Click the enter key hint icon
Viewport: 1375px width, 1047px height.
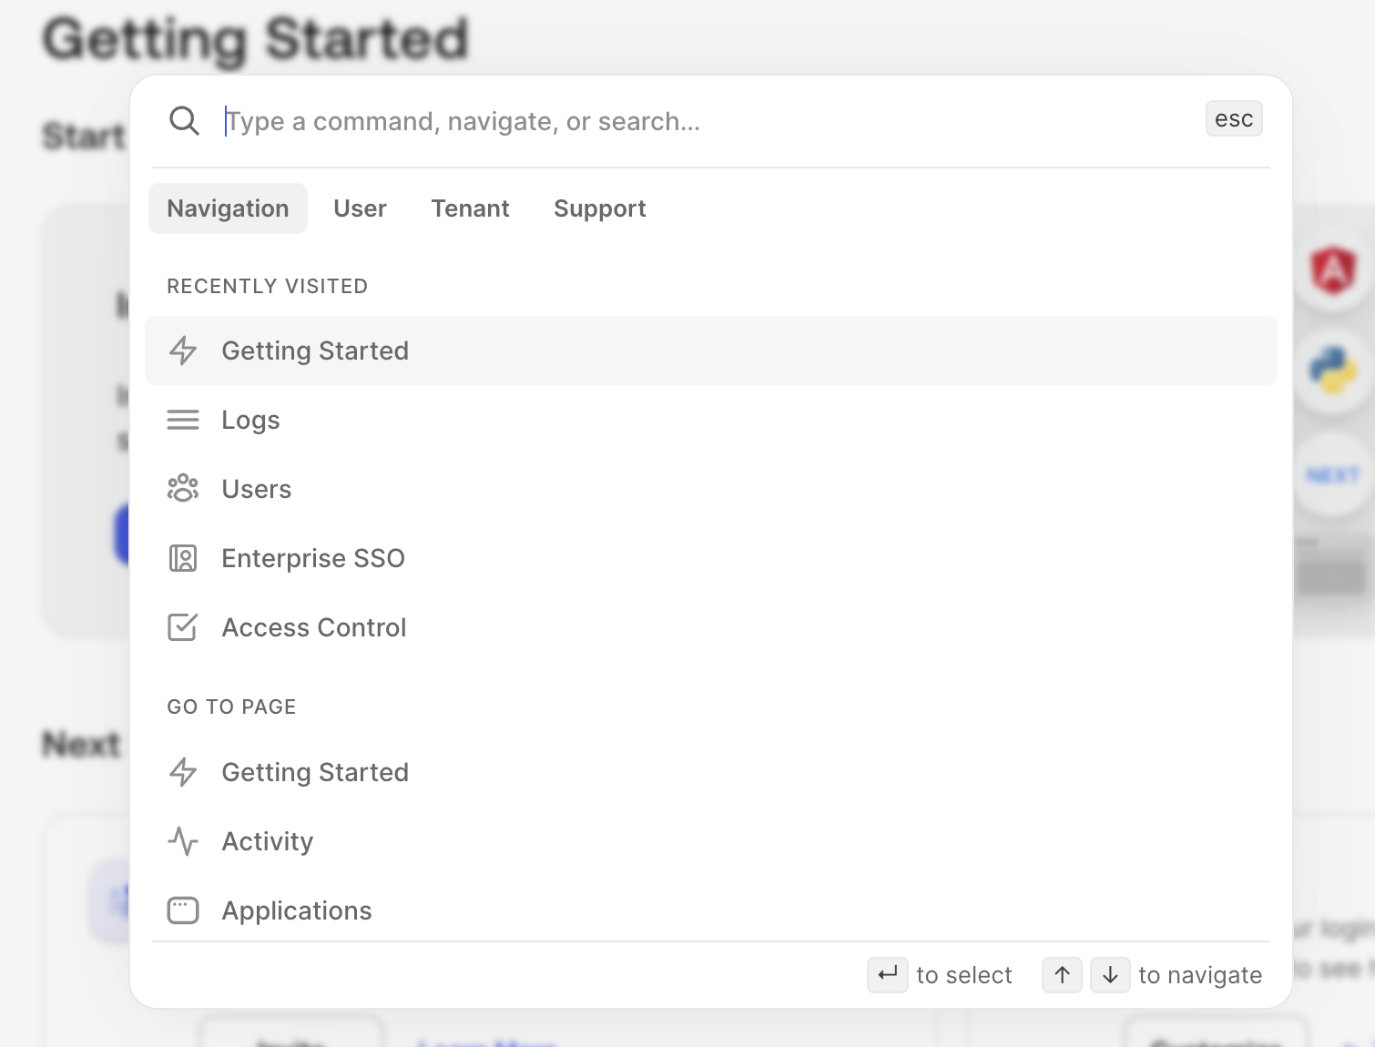coord(888,975)
